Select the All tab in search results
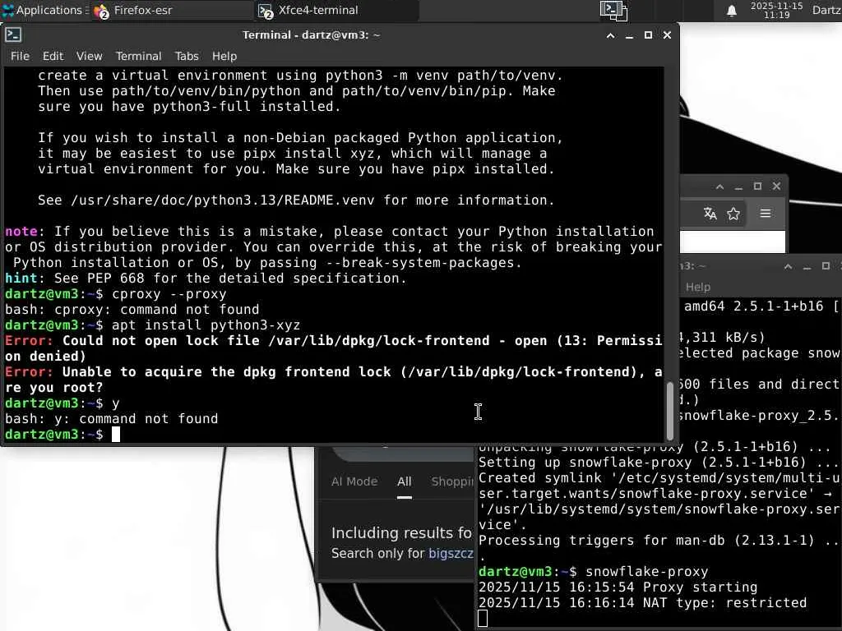This screenshot has height=631, width=842. pyautogui.click(x=405, y=481)
